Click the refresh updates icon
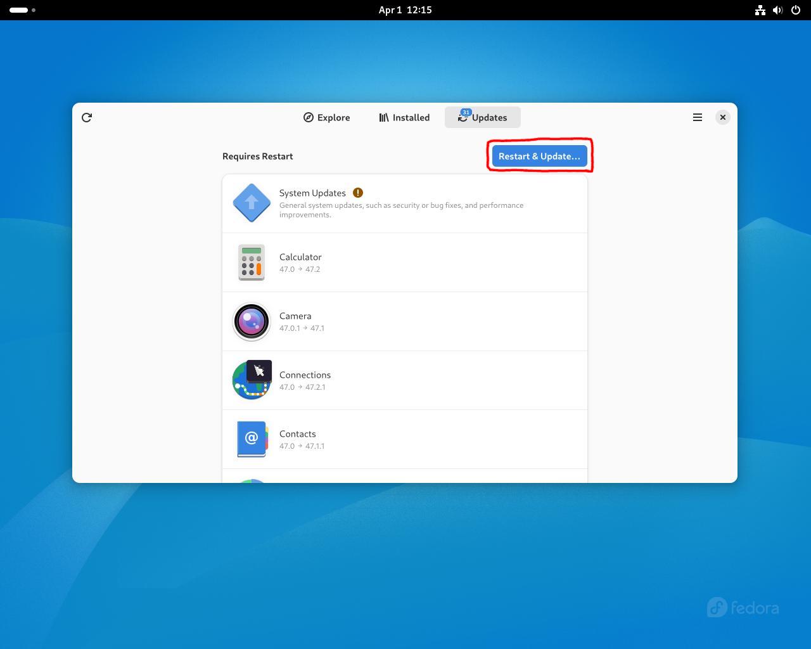811x649 pixels. (87, 117)
